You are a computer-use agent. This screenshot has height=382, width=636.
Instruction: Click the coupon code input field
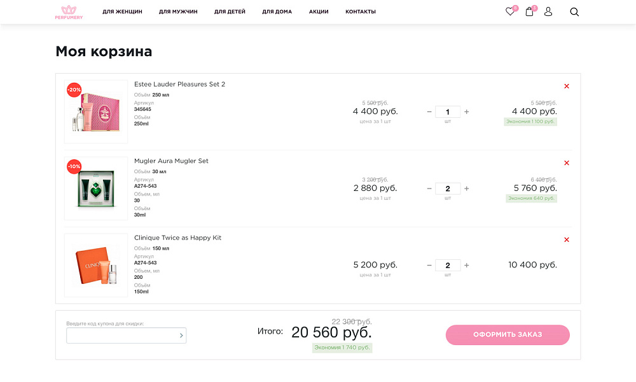(121, 336)
